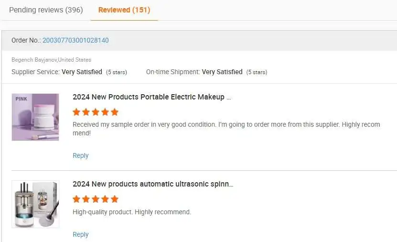Click third star of Portable Electric Makeup rating
This screenshot has height=242, width=397.
[96, 112]
